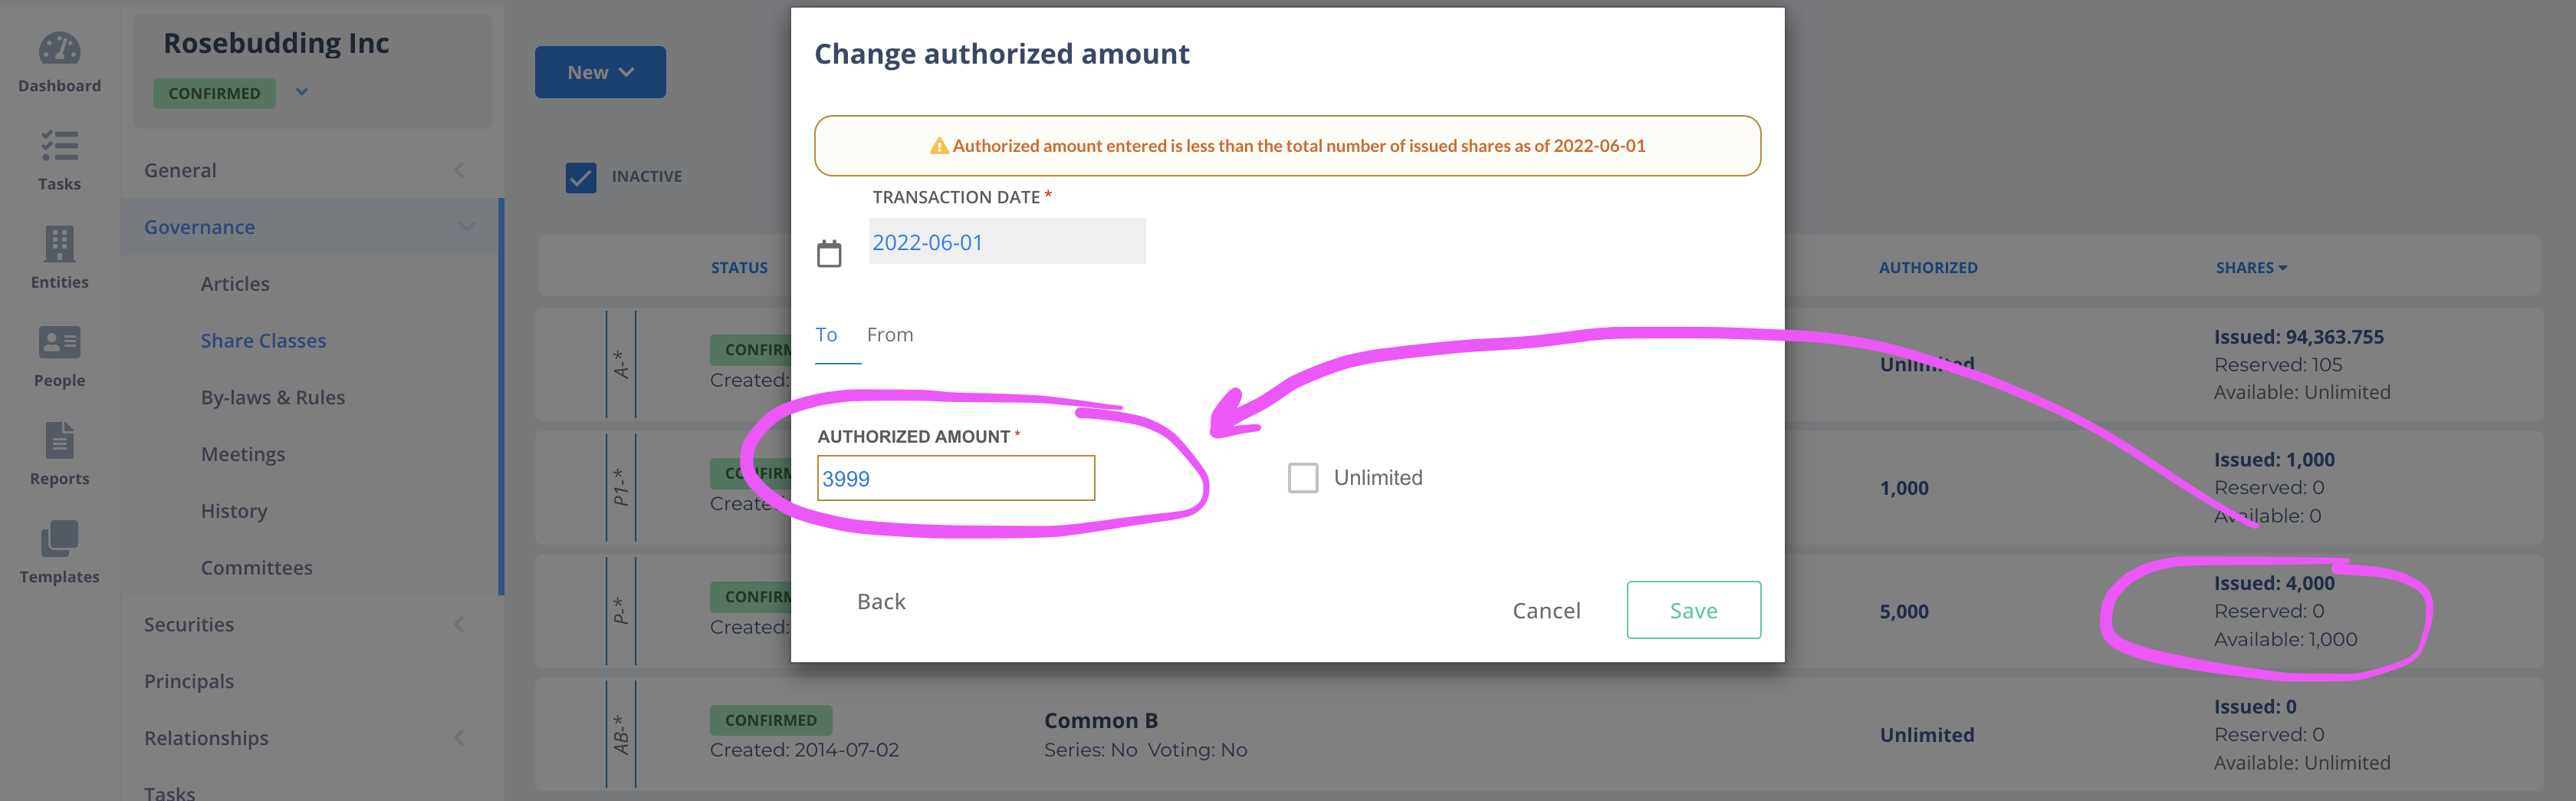Click the calendar icon beside transaction date
This screenshot has height=801, width=2576.
[829, 253]
